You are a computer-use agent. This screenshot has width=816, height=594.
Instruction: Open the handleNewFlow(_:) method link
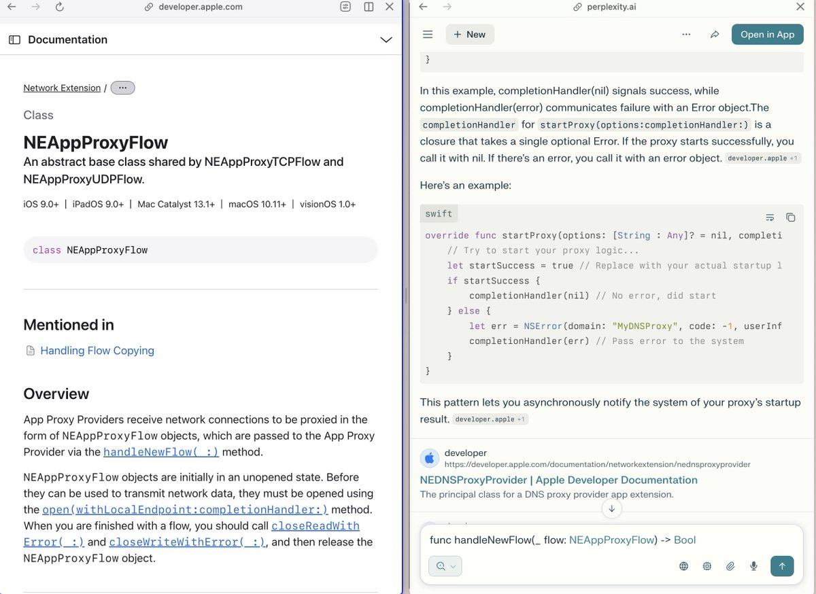pos(161,452)
